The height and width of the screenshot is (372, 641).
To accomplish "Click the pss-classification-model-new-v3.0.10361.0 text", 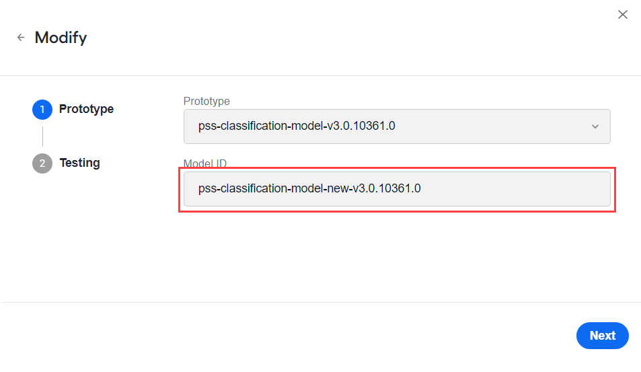I will coord(309,188).
